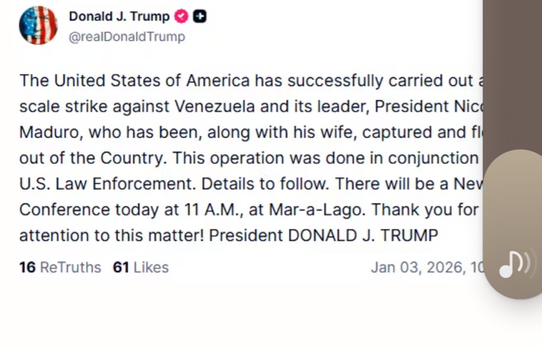View the 61 Likes list
Image resolution: width=542 pixels, height=347 pixels.
tap(141, 268)
